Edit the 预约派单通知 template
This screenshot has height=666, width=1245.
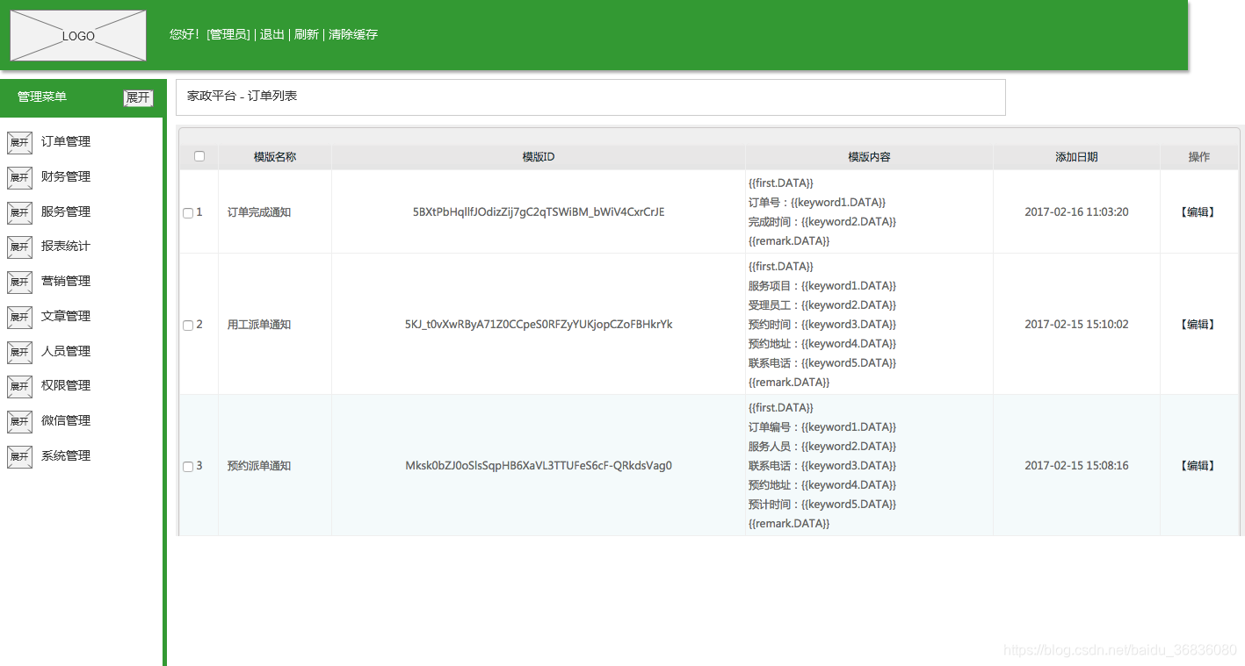point(1199,466)
